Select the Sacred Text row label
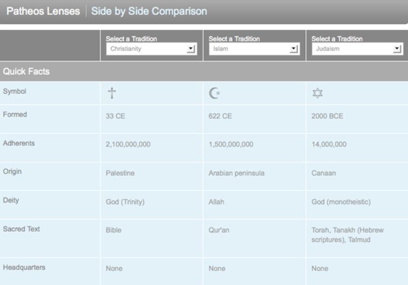408x285 pixels. click(x=21, y=229)
